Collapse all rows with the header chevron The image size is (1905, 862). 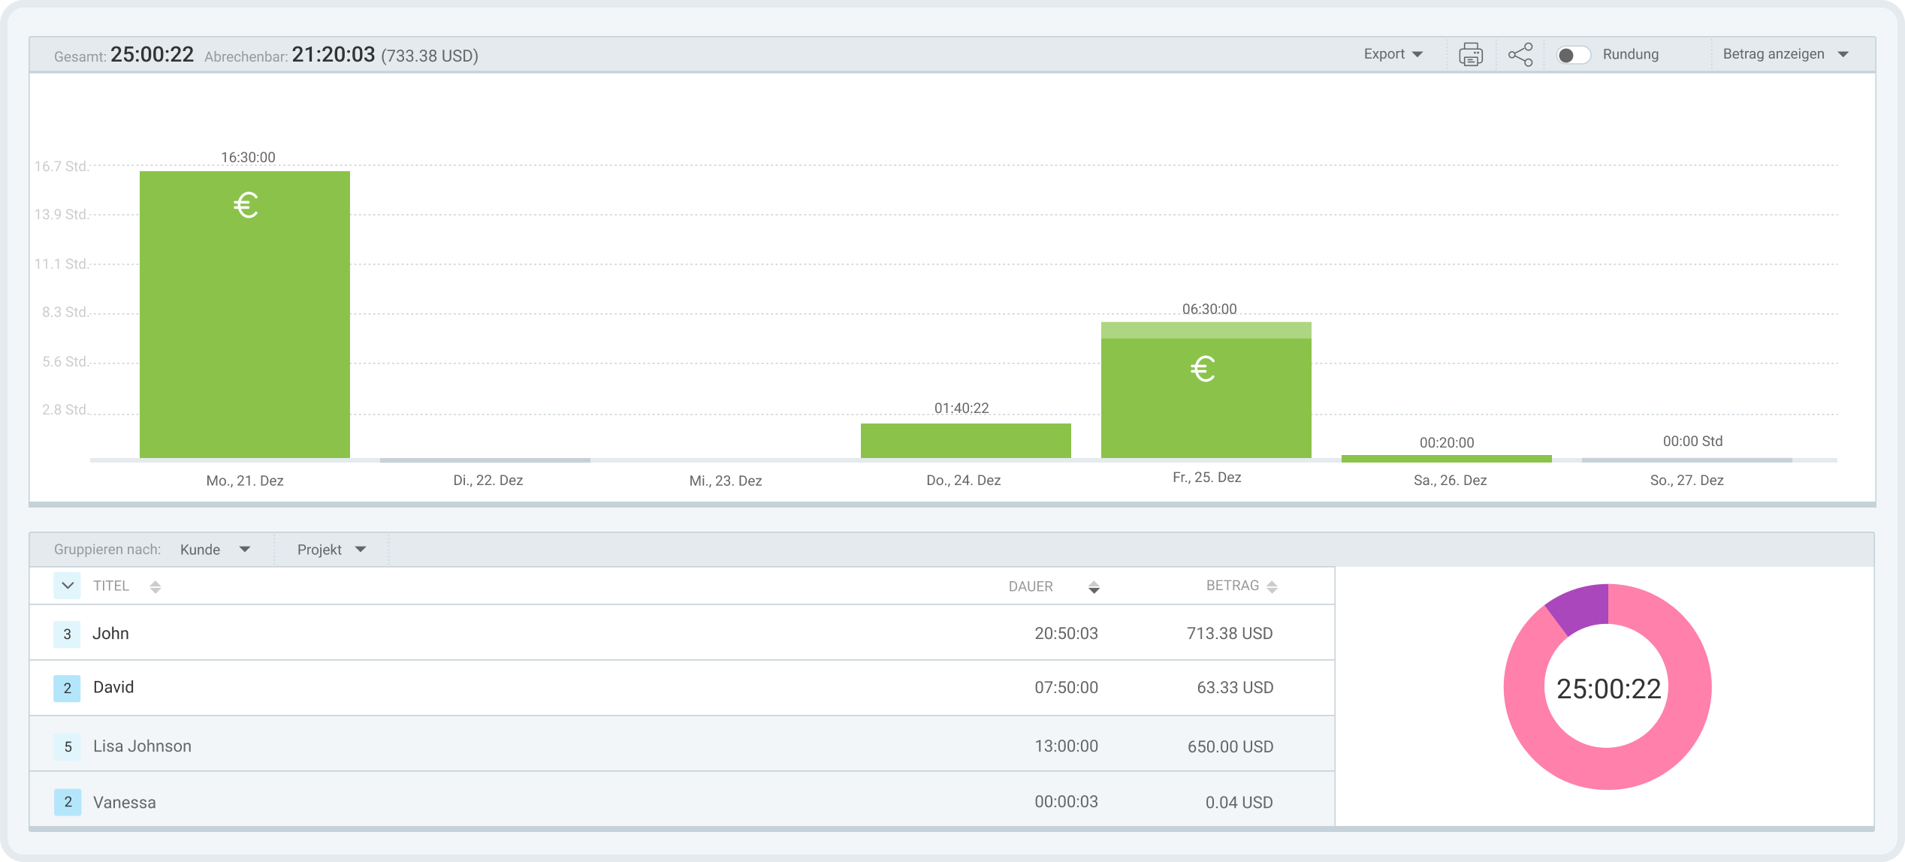(67, 586)
